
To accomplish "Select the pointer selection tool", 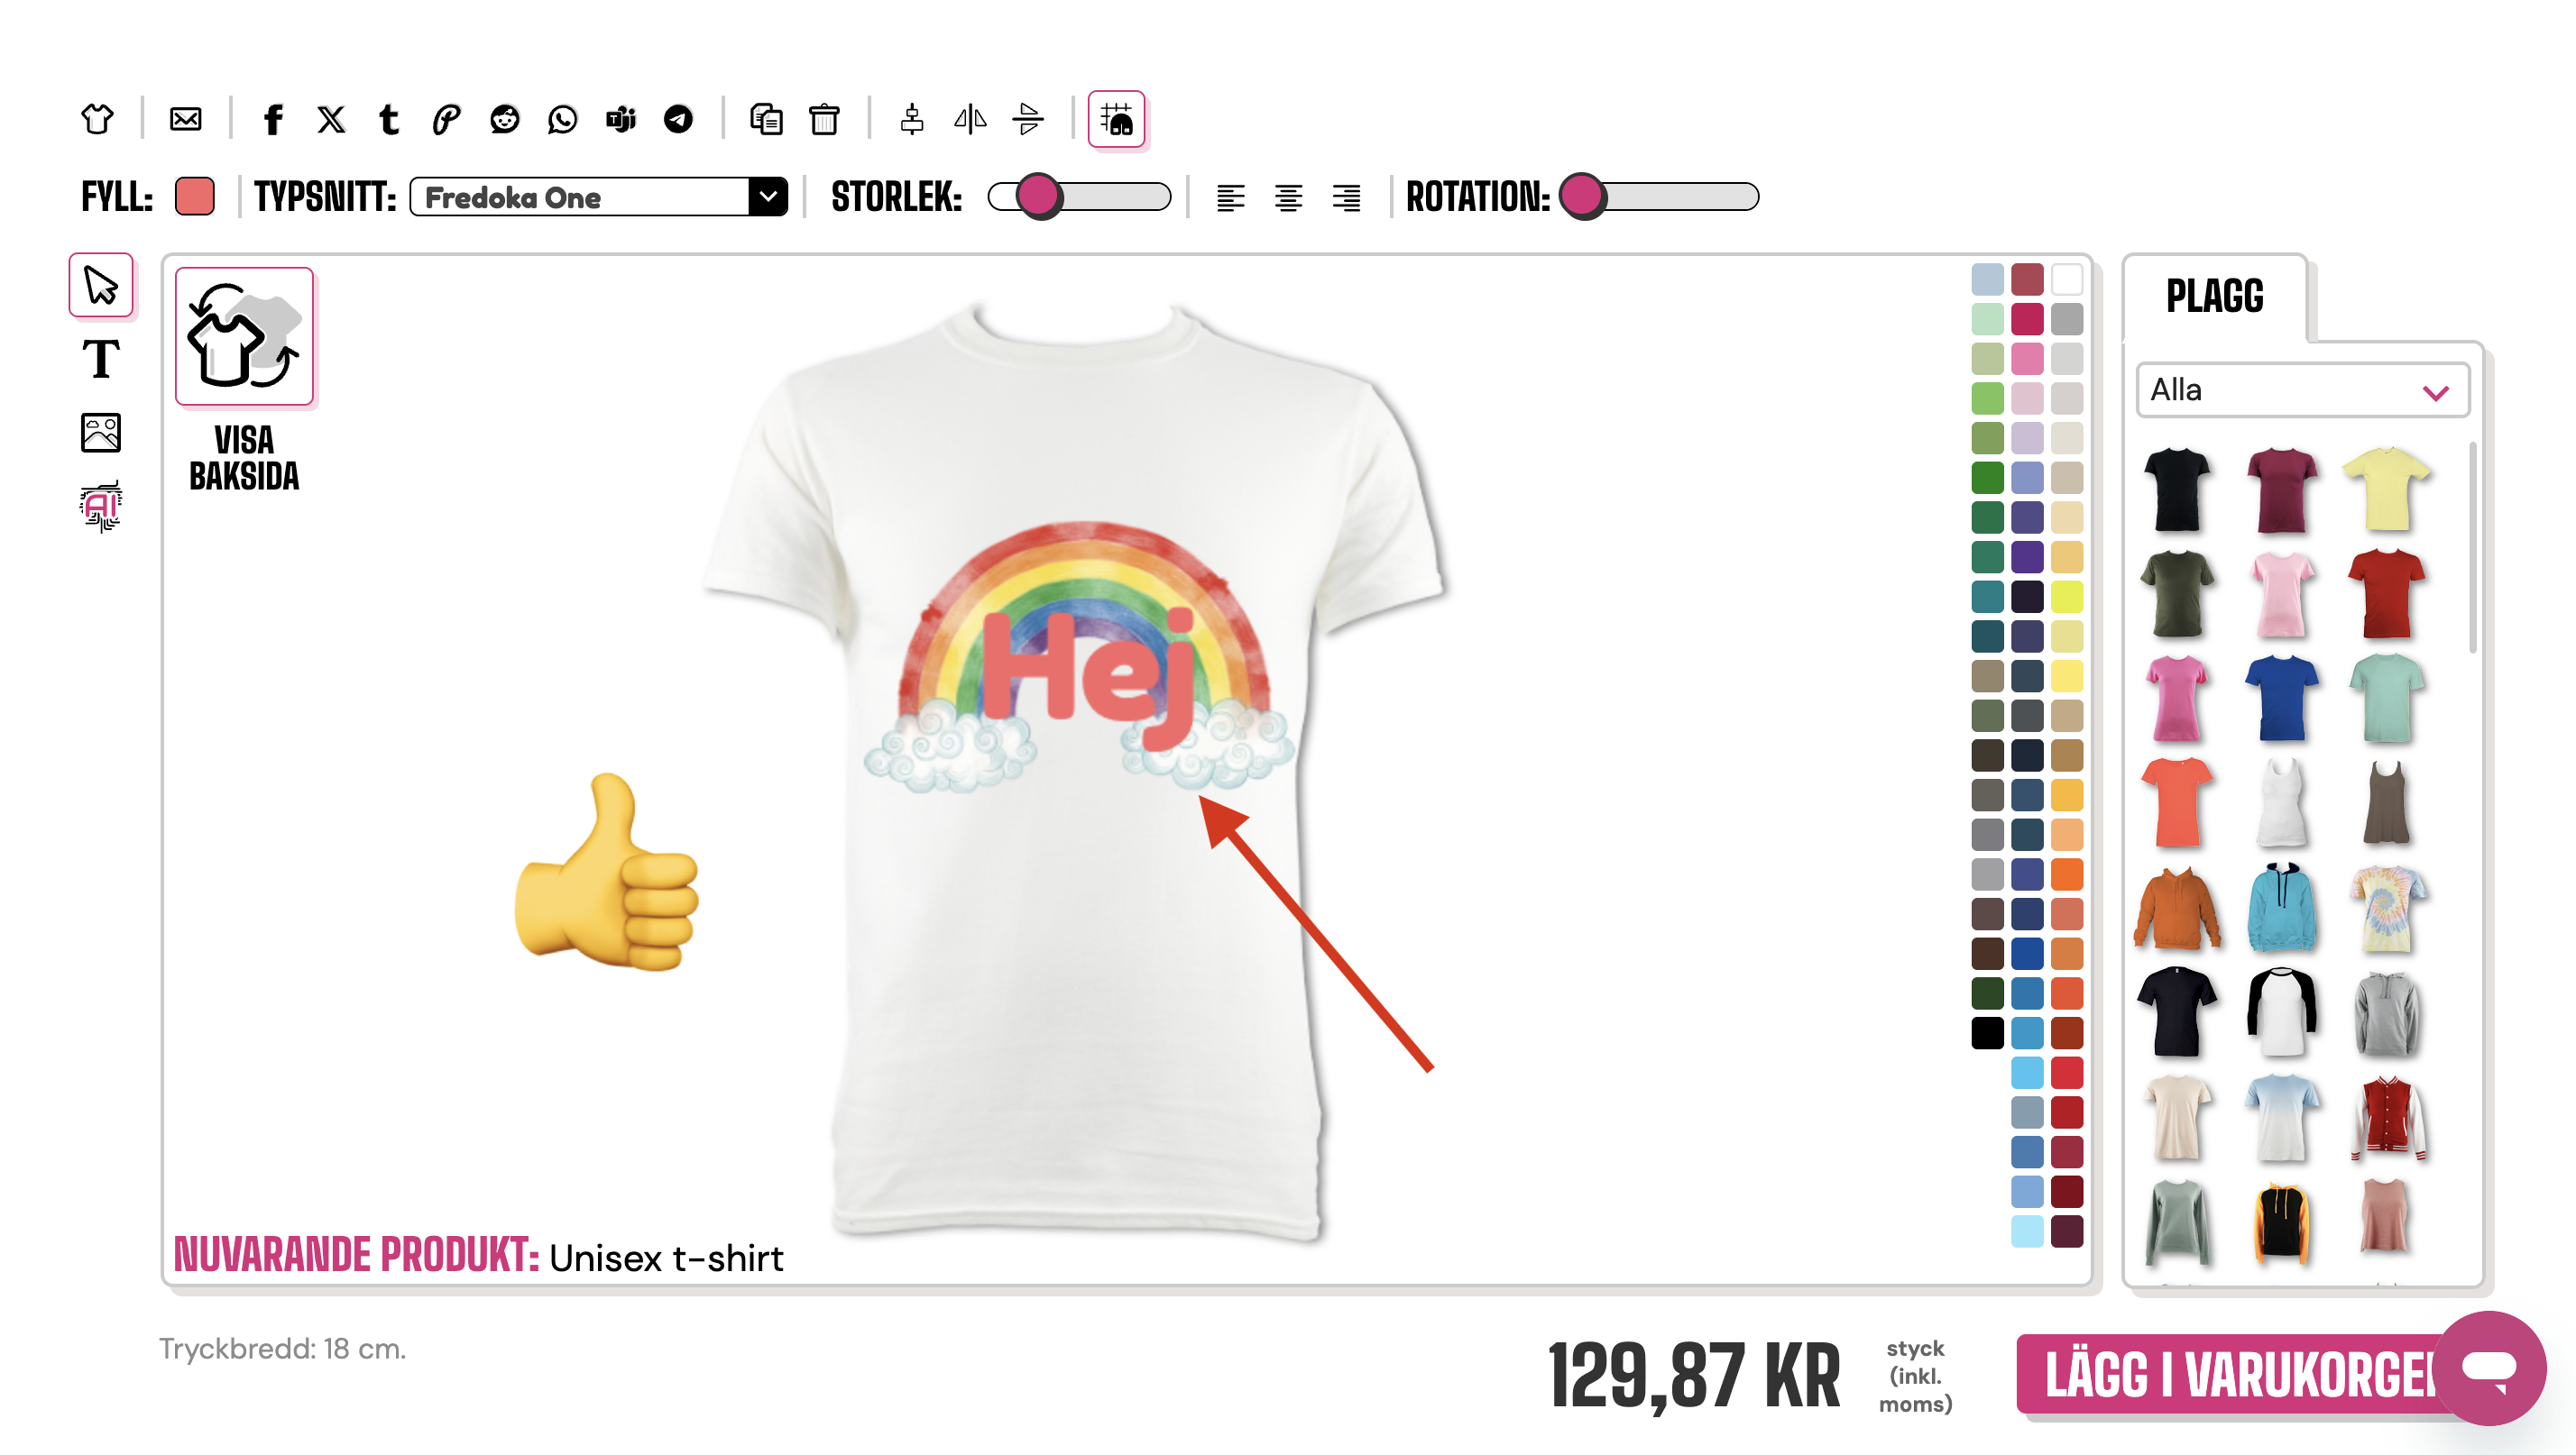I will click(100, 286).
